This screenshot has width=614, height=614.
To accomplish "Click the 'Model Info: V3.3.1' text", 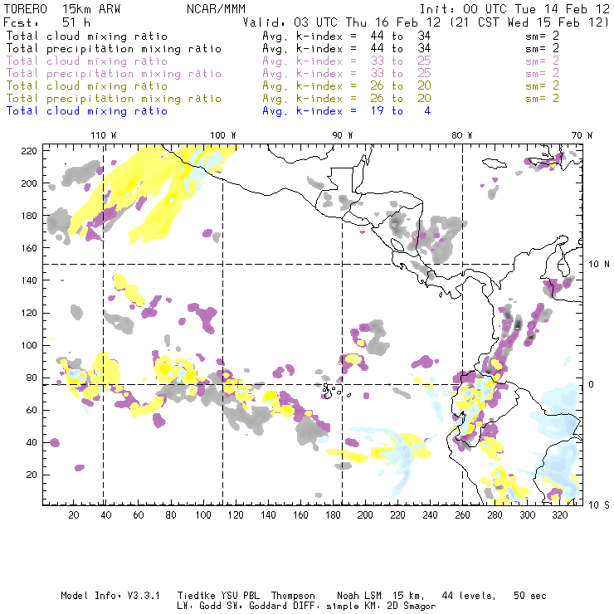I will tap(110, 596).
